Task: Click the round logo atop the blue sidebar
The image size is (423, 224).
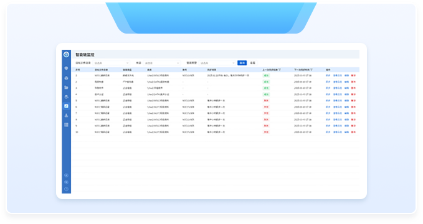Action: coord(66,55)
